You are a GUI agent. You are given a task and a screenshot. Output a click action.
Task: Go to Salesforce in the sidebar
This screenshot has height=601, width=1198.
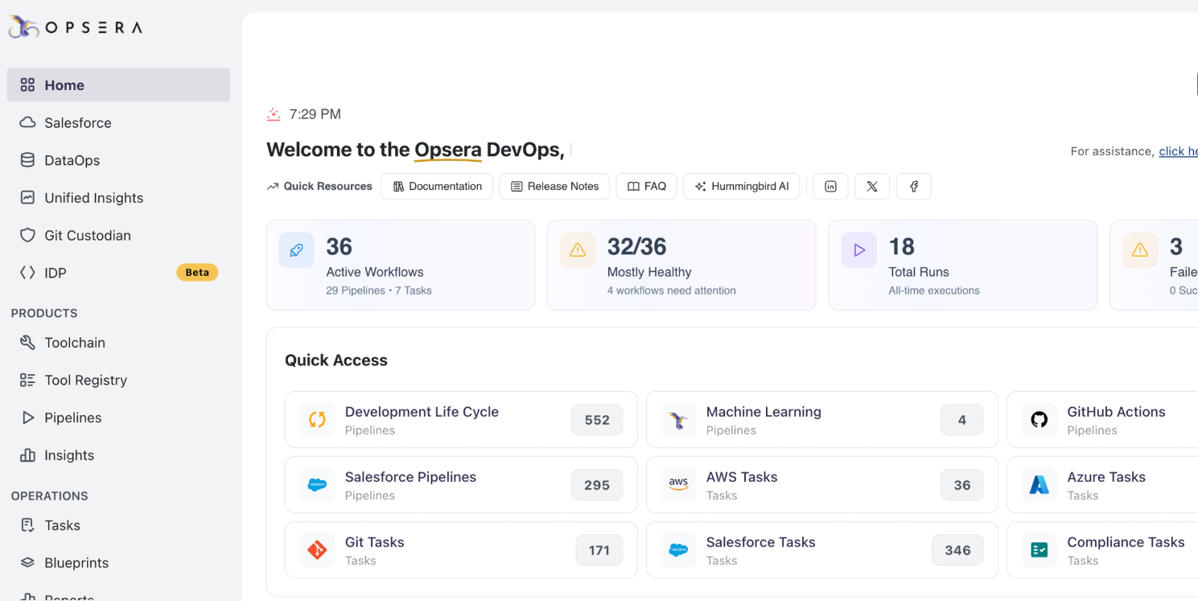(x=78, y=123)
